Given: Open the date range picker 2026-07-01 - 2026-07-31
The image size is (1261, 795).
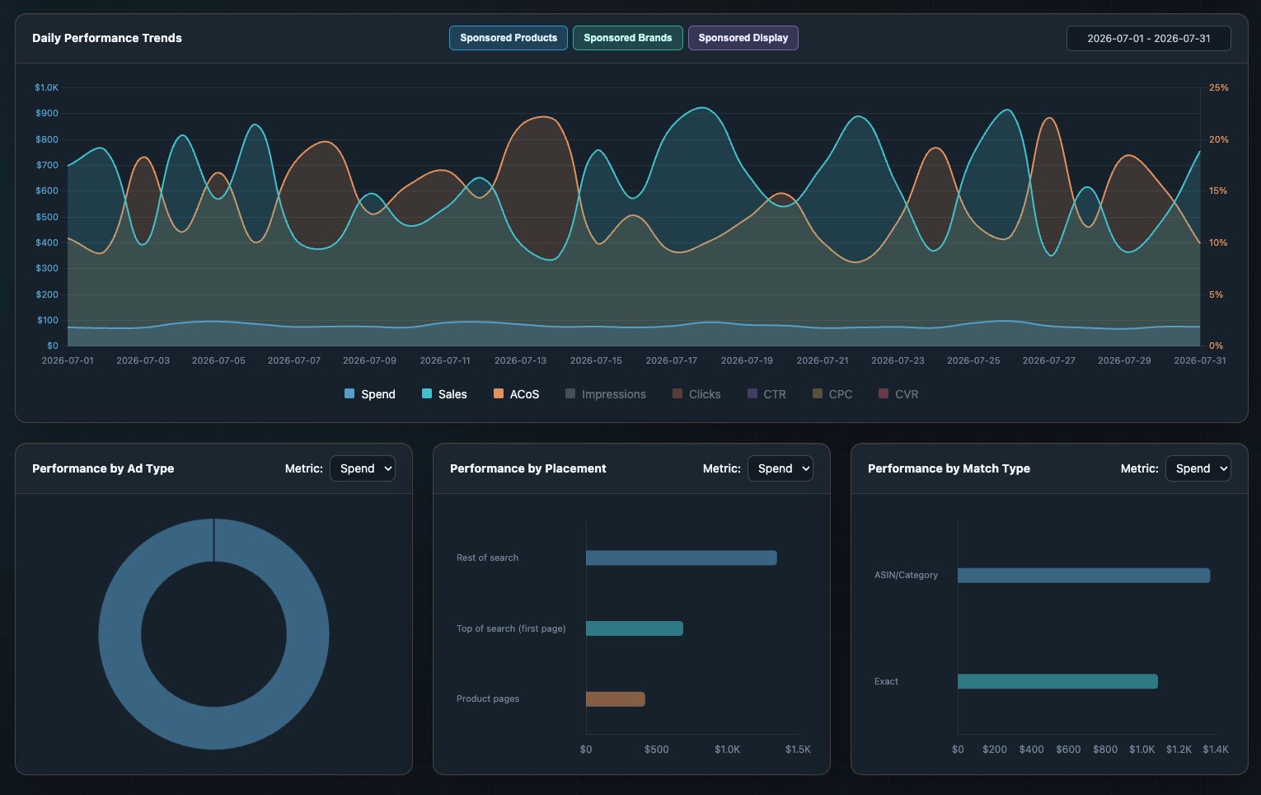Looking at the screenshot, I should 1149,39.
